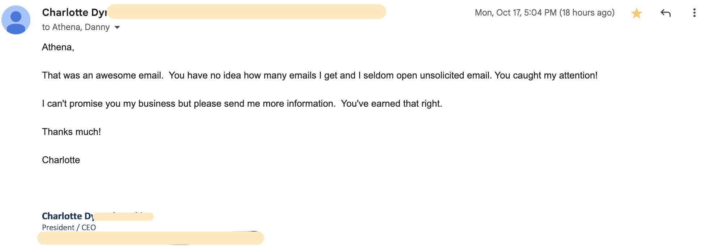Click the sender's blue profile avatar
This screenshot has width=705, height=246.
tap(16, 20)
